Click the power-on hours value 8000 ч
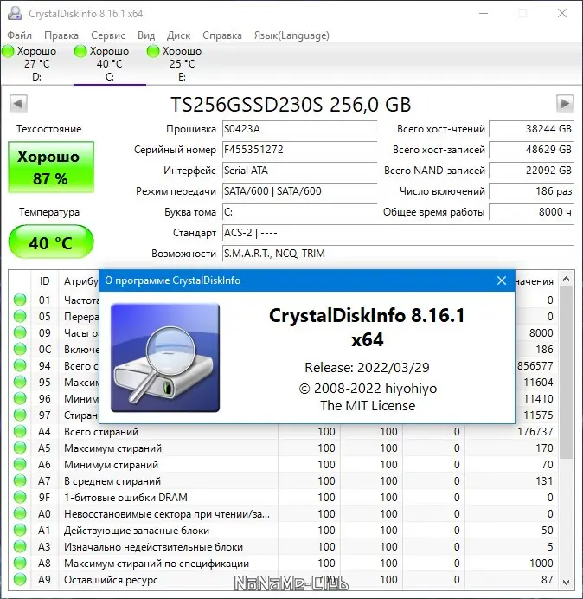 531,212
